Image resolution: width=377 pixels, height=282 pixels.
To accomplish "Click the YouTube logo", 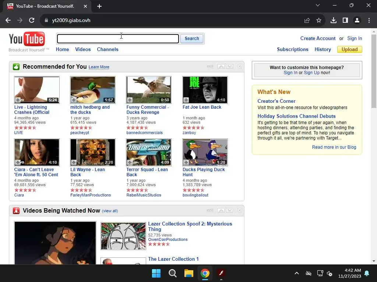I will pyautogui.click(x=27, y=39).
